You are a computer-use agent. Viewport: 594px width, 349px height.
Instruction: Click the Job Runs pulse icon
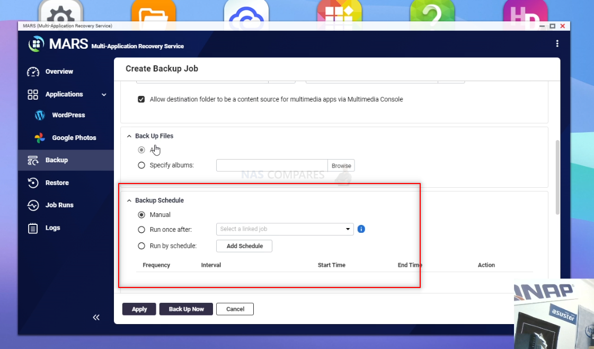pos(33,205)
